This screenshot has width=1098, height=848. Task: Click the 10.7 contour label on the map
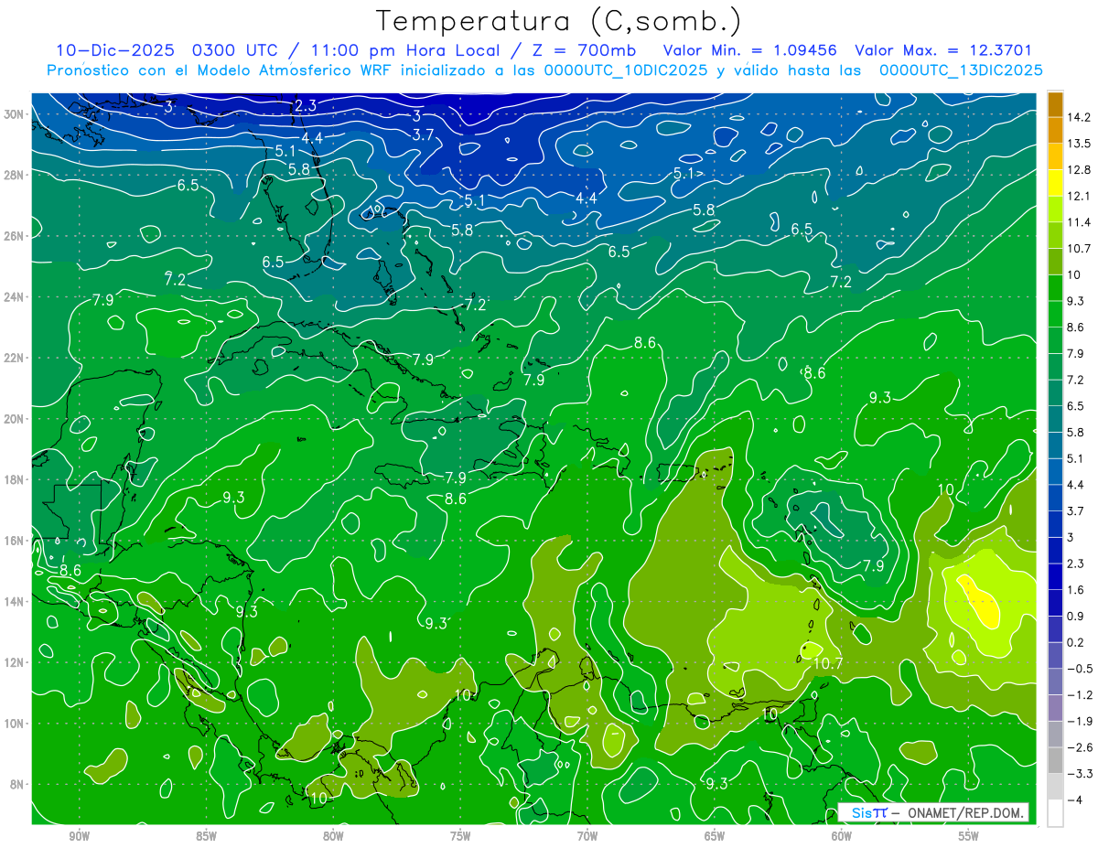click(x=828, y=662)
